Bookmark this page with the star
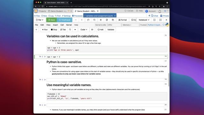 (x=159, y=6)
